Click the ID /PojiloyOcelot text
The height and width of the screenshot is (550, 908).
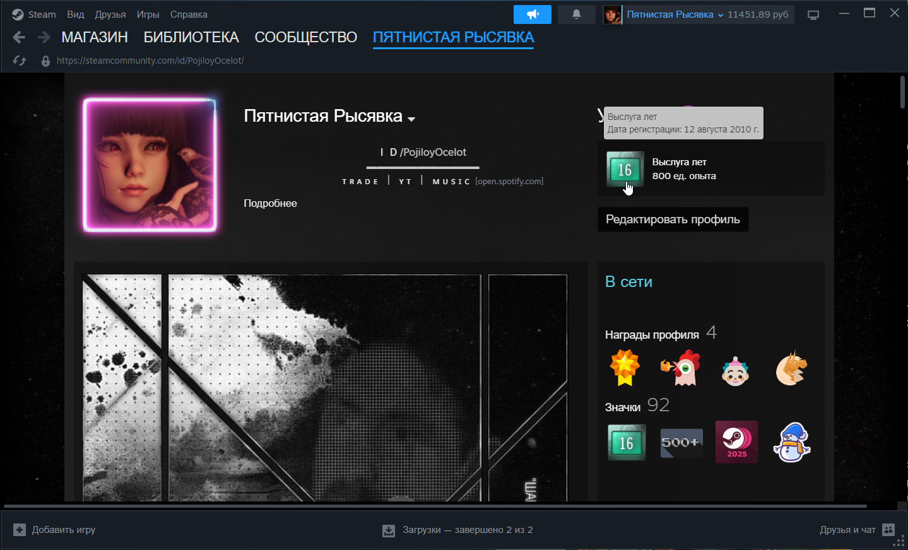click(423, 152)
